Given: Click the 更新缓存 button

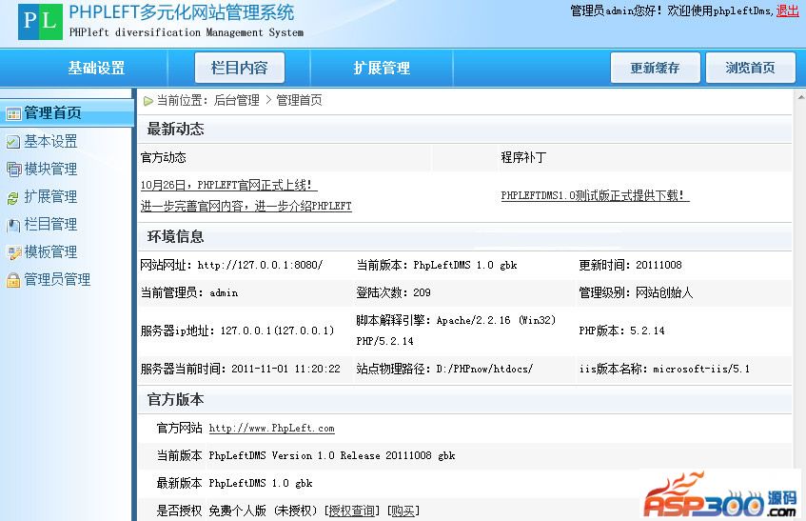Looking at the screenshot, I should pyautogui.click(x=656, y=68).
